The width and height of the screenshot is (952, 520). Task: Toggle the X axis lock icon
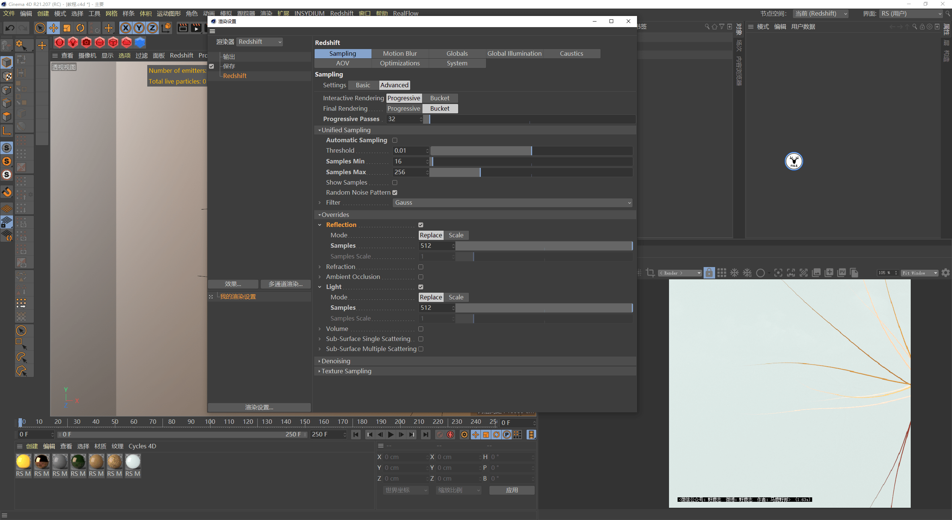pos(126,28)
